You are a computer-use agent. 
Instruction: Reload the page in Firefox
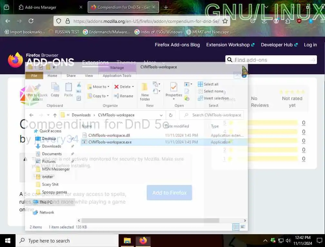31,21
